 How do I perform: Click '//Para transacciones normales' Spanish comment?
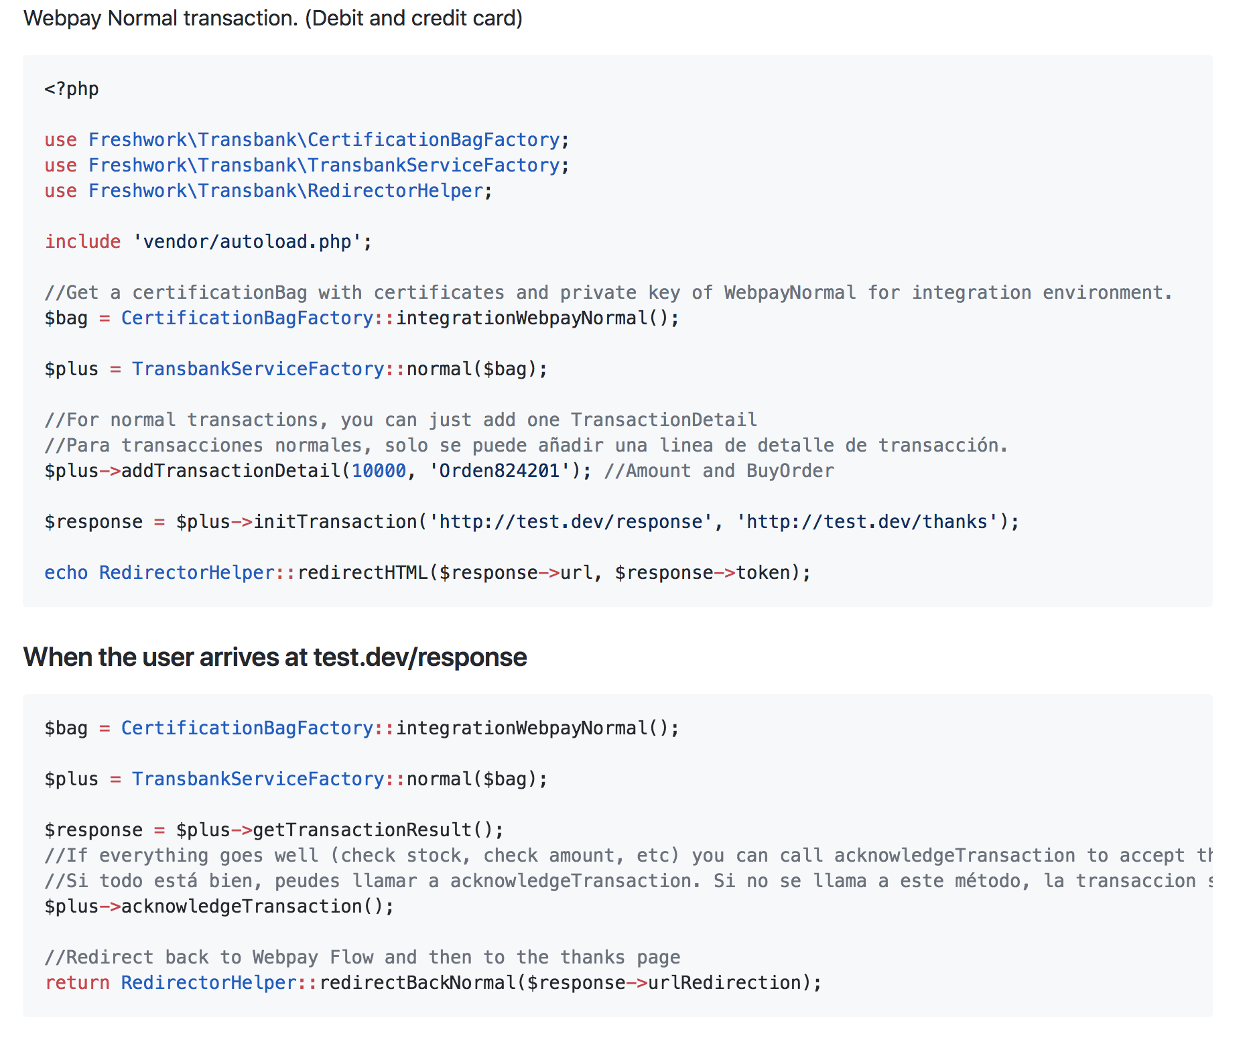526,446
